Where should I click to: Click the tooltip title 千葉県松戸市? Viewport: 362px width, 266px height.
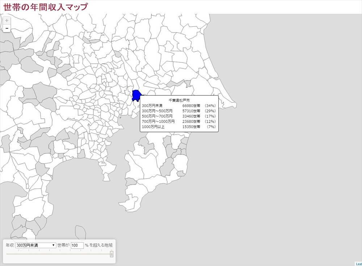point(179,100)
